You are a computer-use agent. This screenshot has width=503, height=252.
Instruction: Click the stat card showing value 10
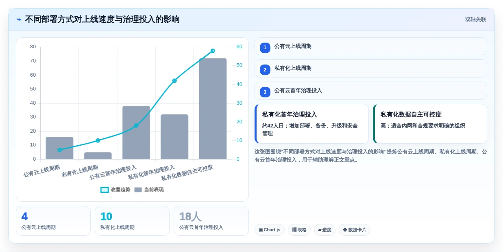(132, 221)
